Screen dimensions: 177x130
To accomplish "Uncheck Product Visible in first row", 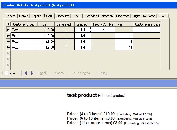I will [103, 30].
